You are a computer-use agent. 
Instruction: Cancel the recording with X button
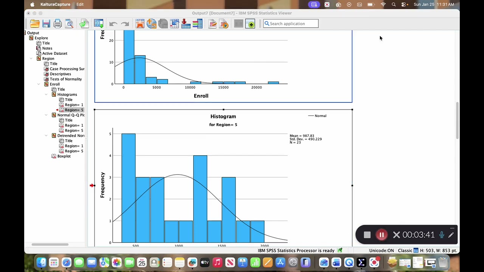coord(396,235)
